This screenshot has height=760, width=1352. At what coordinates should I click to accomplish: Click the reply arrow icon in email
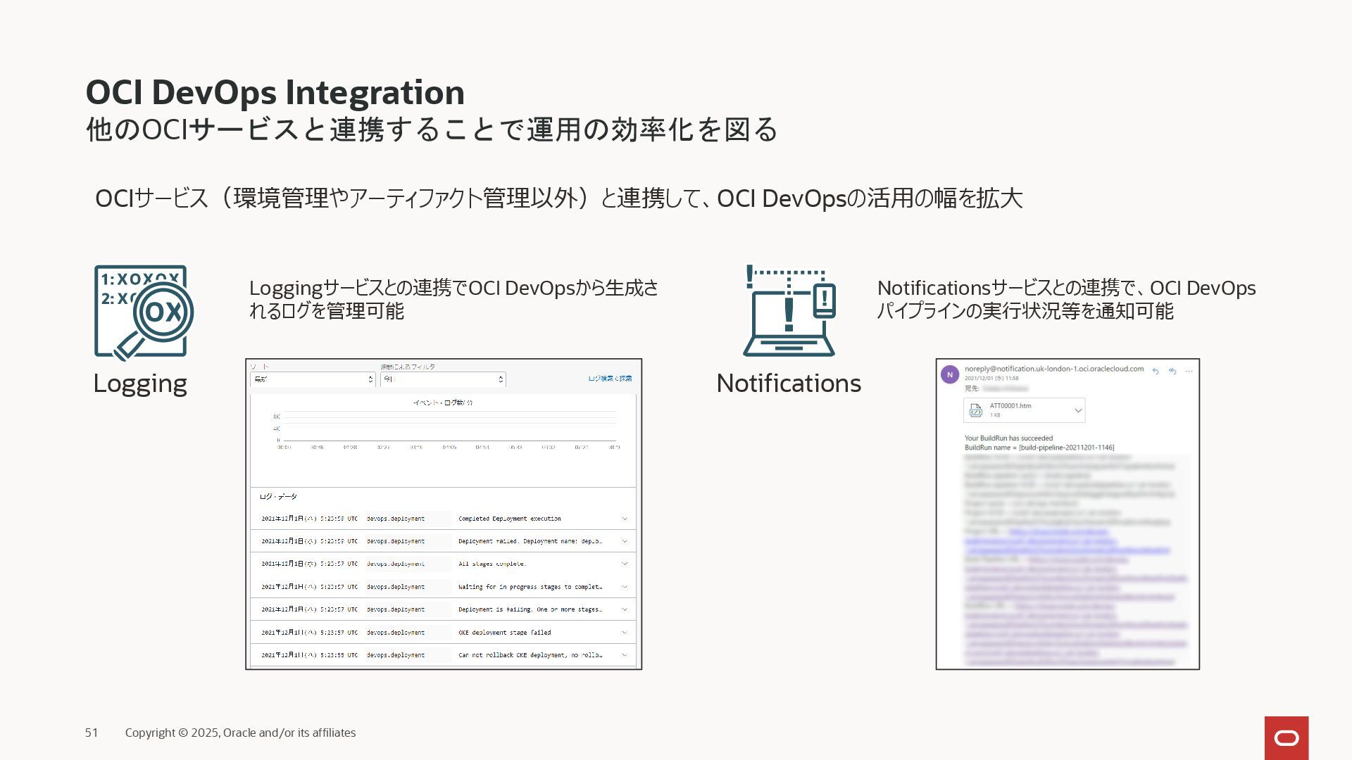pyautogui.click(x=1156, y=371)
